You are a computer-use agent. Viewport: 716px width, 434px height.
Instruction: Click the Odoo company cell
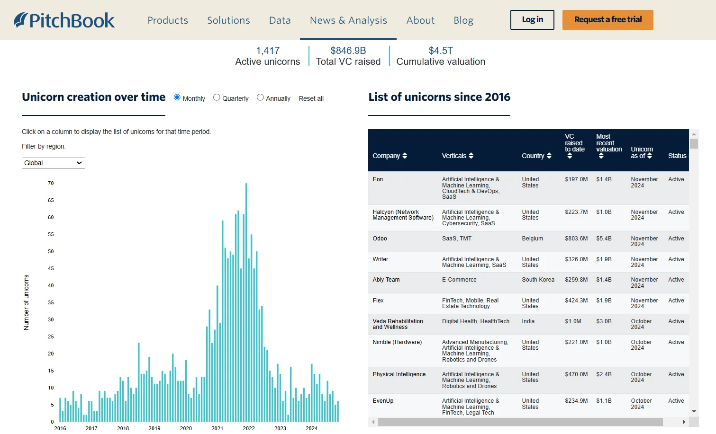[x=380, y=239]
